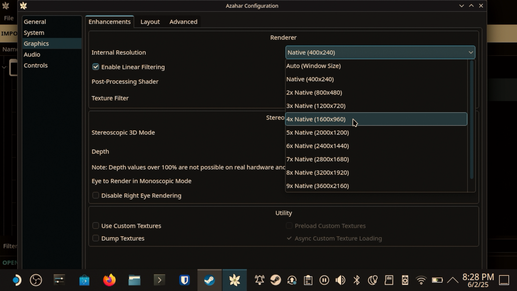The height and width of the screenshot is (291, 517).
Task: Click the Azahar flower icon in title bar
Action: click(23, 6)
